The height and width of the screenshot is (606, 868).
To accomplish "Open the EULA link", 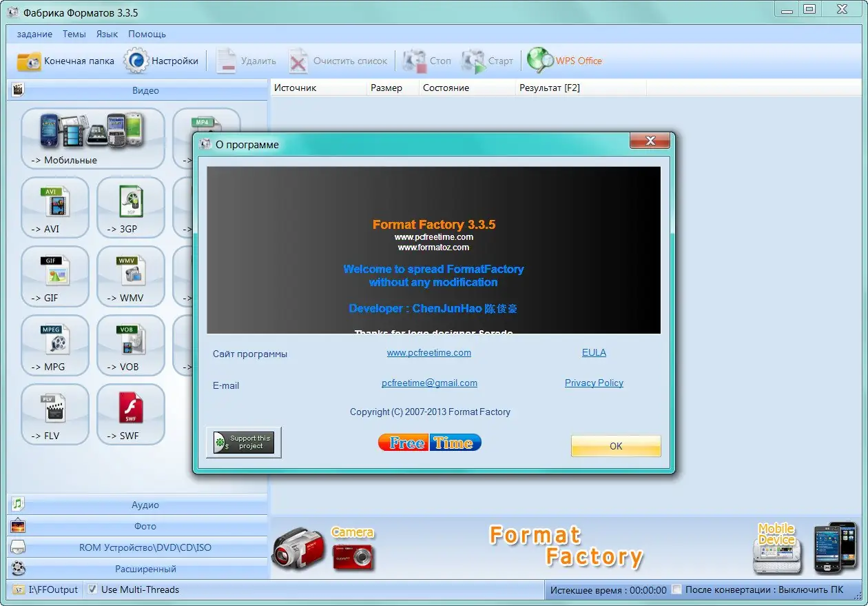I will [x=594, y=352].
